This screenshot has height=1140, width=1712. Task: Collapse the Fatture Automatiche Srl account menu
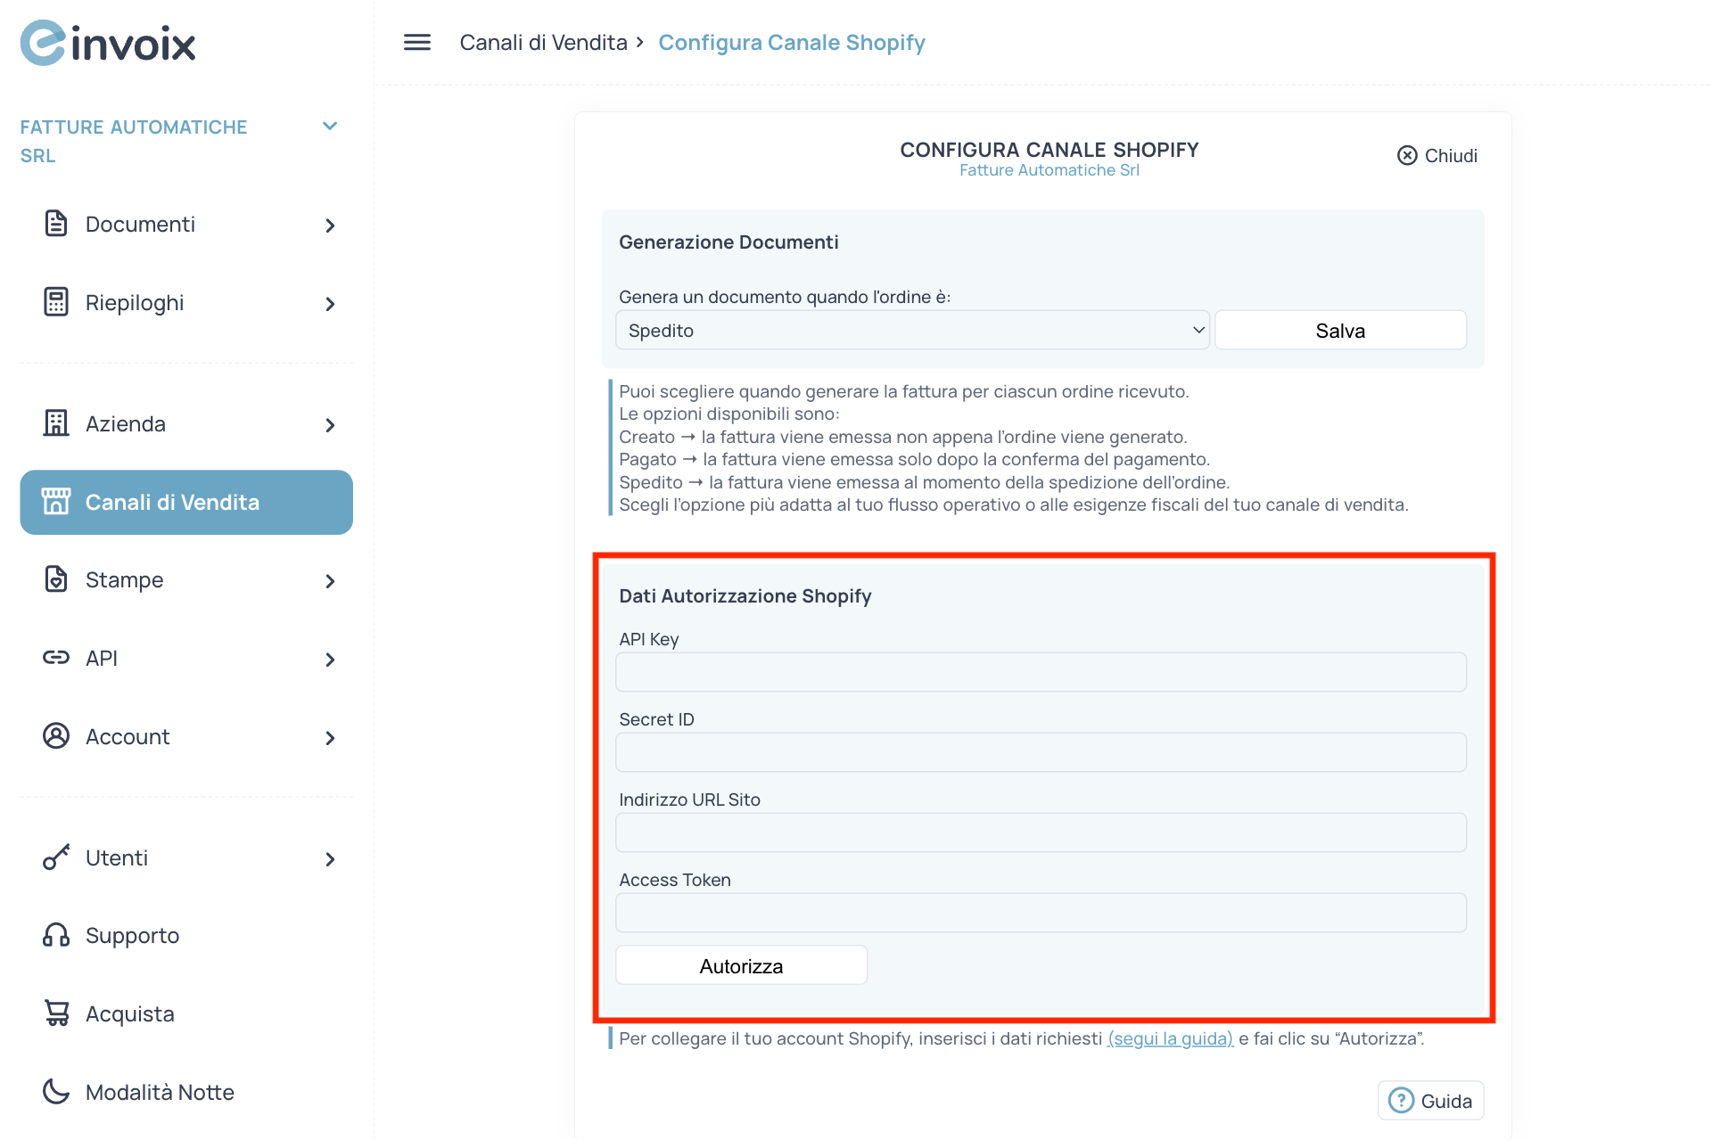330,126
